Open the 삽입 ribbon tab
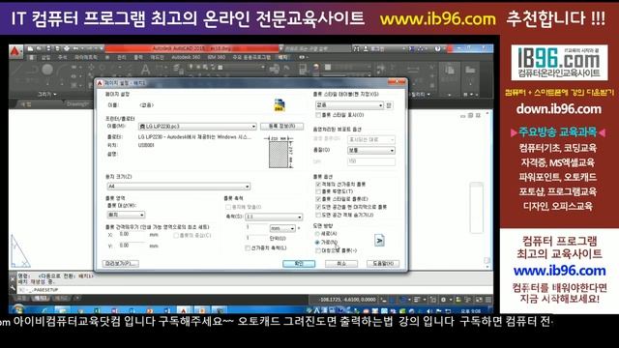619x348 pixels. 46,58
